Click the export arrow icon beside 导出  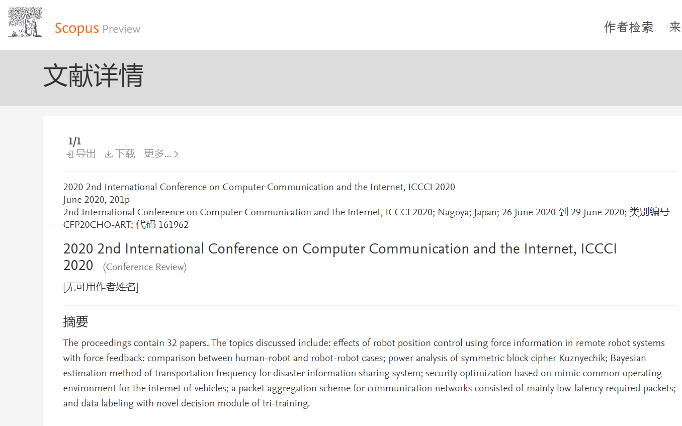[70, 154]
